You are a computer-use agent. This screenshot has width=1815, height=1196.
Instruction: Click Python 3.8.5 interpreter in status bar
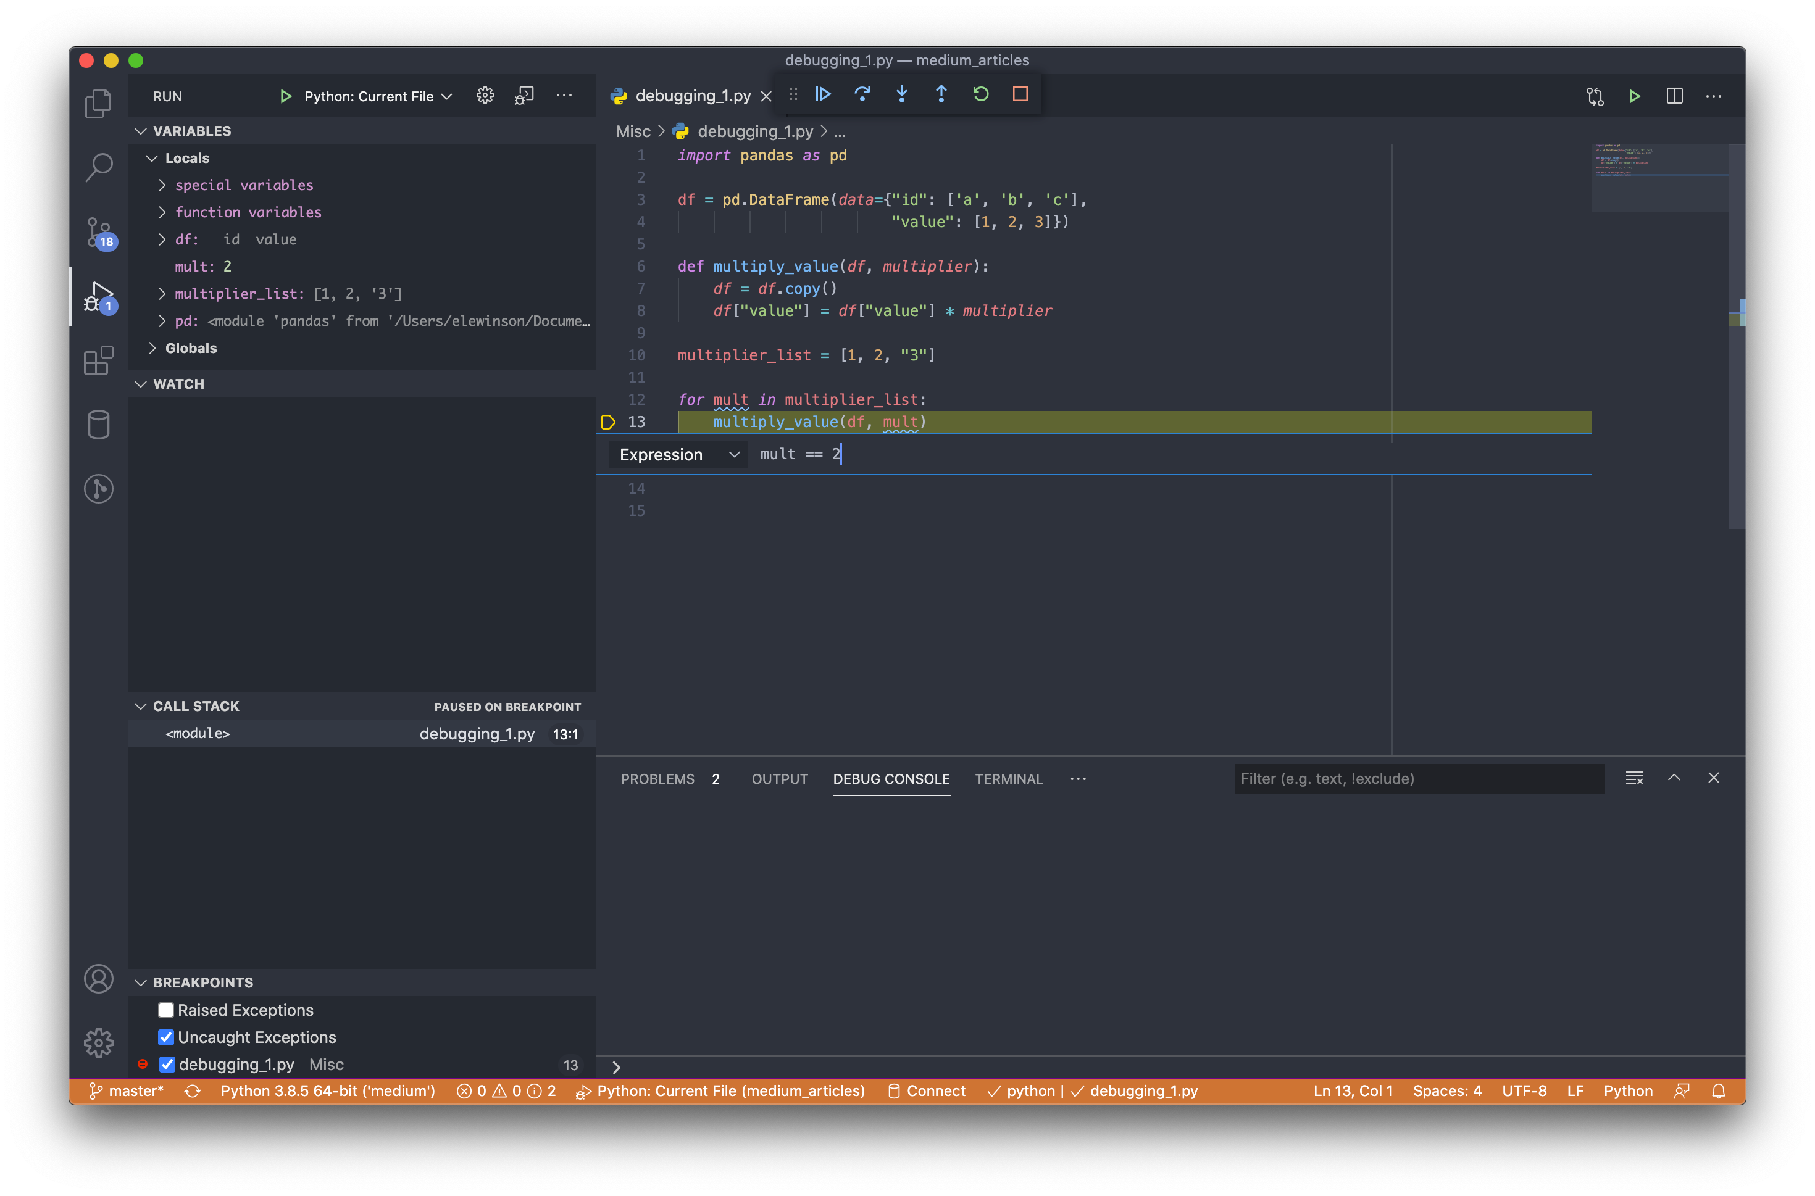pyautogui.click(x=327, y=1090)
